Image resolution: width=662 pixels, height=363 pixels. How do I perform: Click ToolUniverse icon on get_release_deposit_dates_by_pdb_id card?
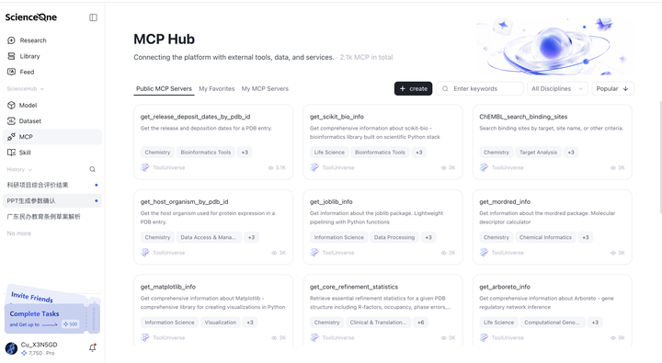(x=145, y=167)
